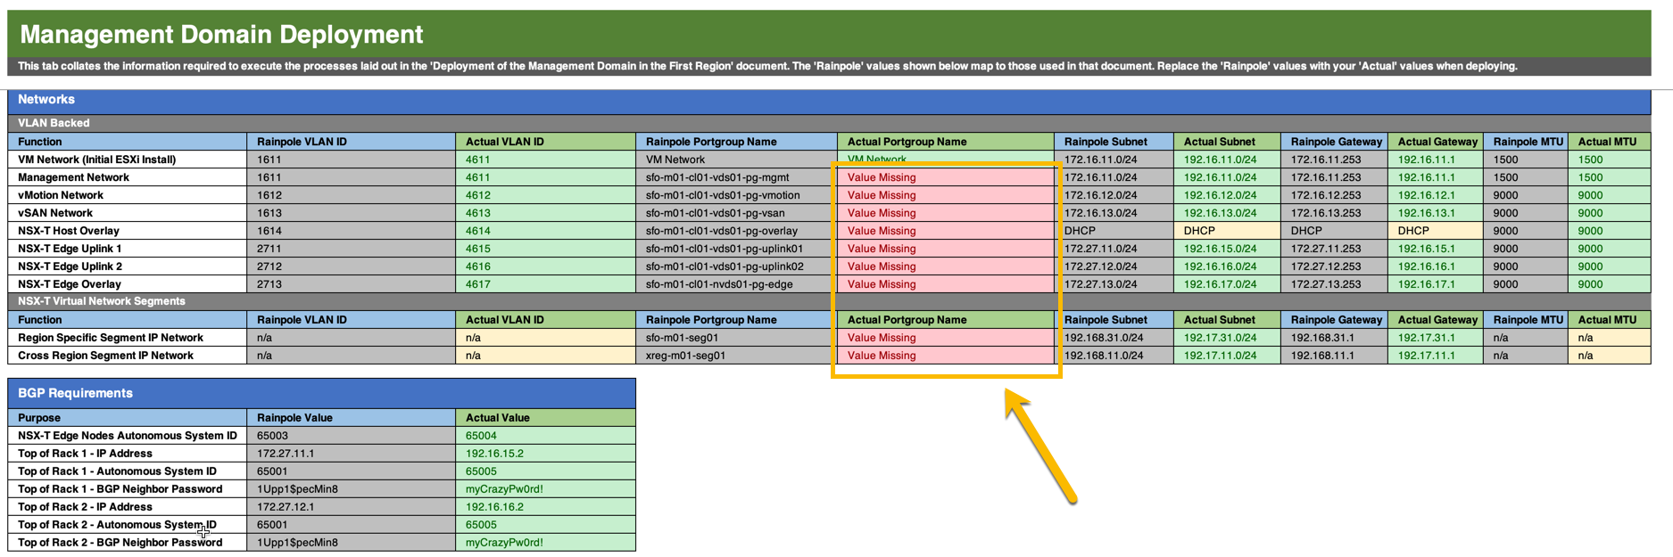Click the Management Network Actual Portgroup Name cell
The height and width of the screenshot is (557, 1673).
point(944,177)
